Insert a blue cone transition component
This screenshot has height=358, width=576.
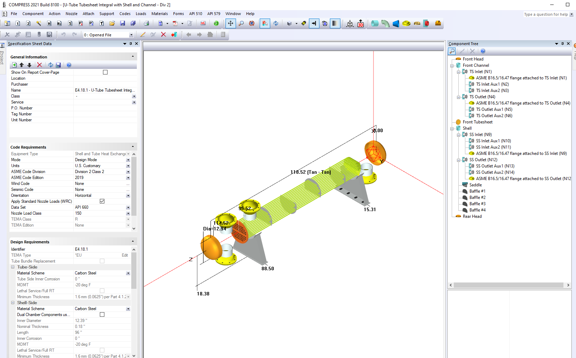coord(396,23)
